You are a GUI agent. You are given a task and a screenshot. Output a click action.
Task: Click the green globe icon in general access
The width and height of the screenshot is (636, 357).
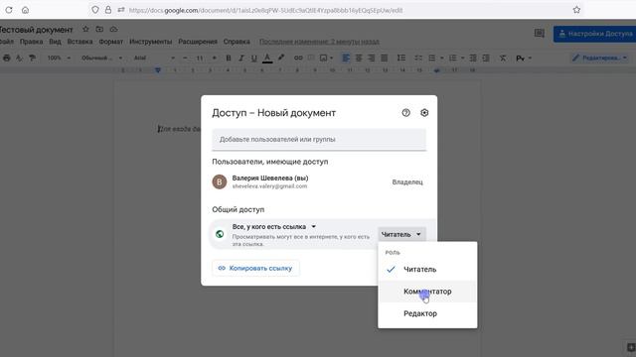coord(220,234)
